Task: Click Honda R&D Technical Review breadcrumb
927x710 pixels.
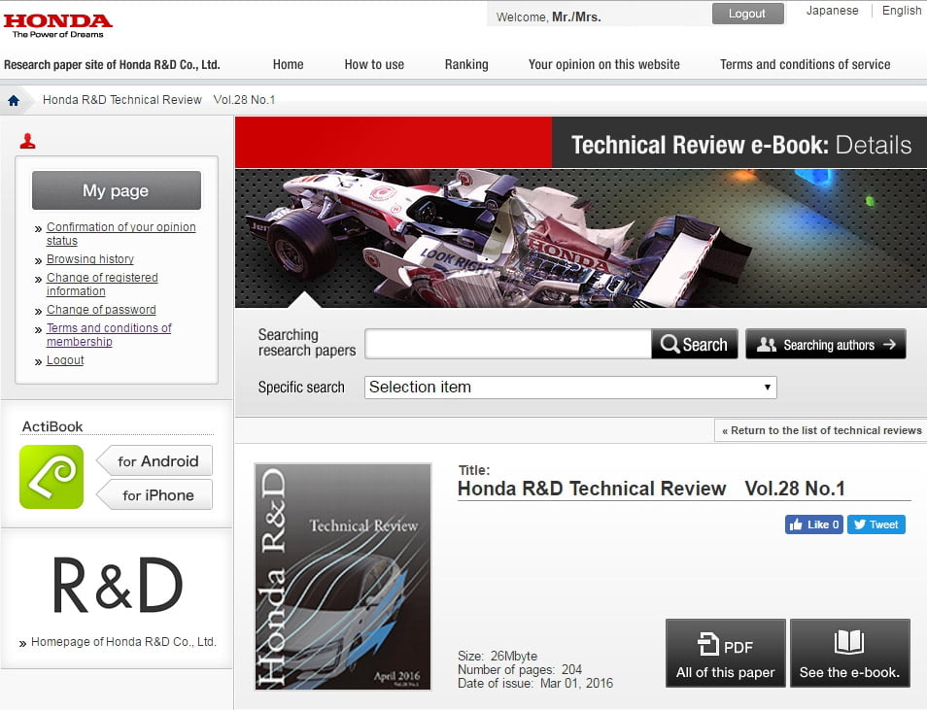Action: [x=122, y=100]
